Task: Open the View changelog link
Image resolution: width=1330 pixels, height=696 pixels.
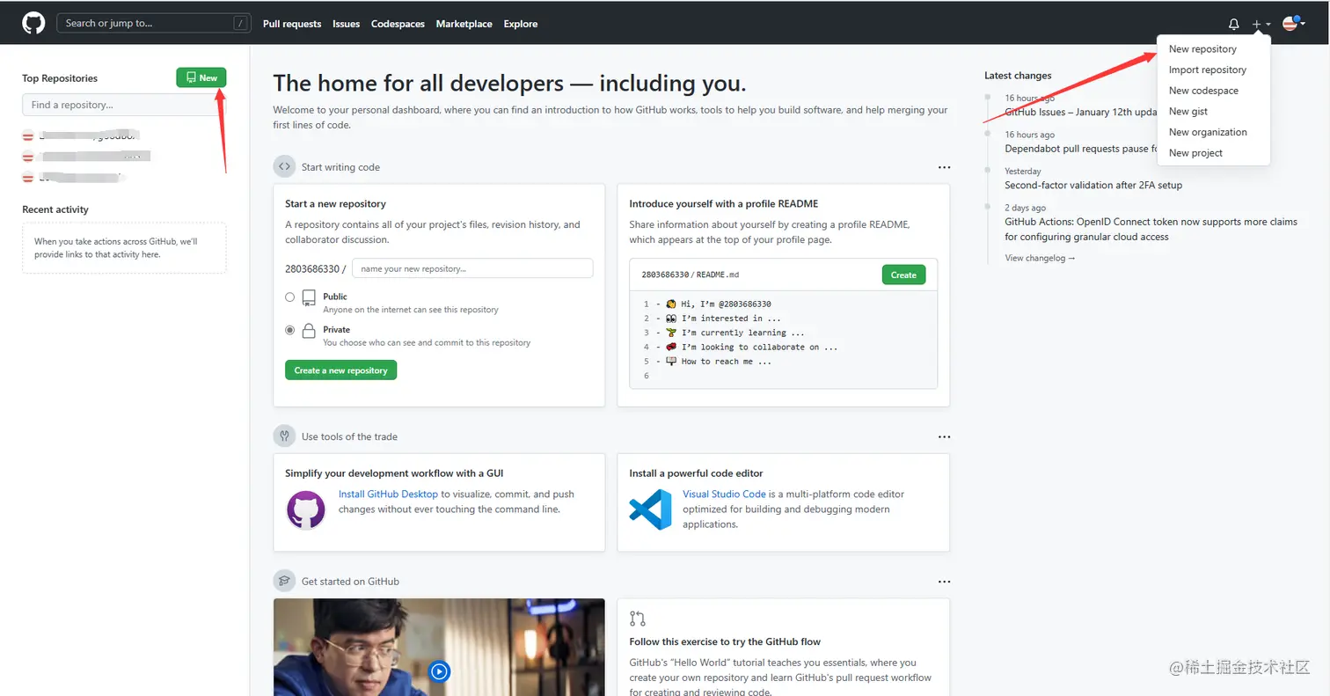Action: pyautogui.click(x=1040, y=258)
